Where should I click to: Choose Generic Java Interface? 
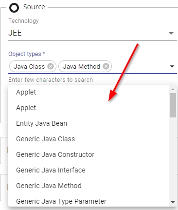[x=89, y=170]
